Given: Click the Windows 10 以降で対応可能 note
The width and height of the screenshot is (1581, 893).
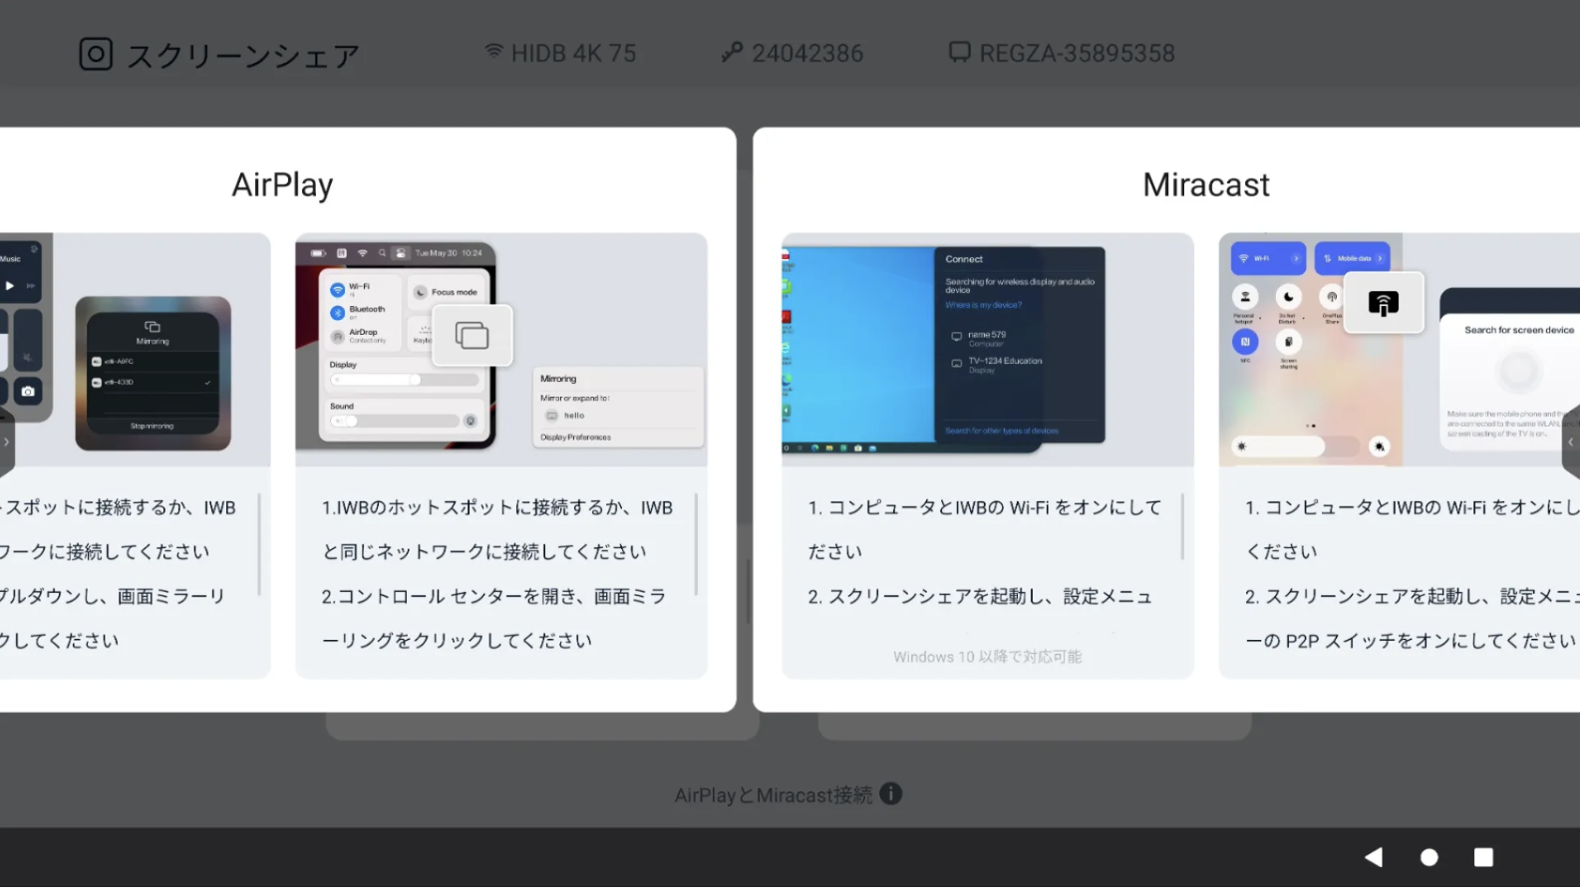Looking at the screenshot, I should click(x=988, y=657).
